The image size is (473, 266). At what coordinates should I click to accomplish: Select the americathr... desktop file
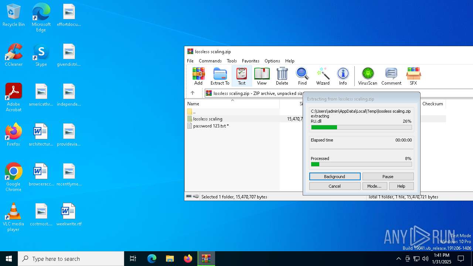pyautogui.click(x=41, y=95)
